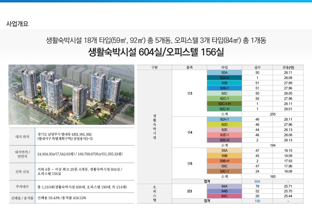
Task: Click the 타입 column header
Action: (x=224, y=67)
